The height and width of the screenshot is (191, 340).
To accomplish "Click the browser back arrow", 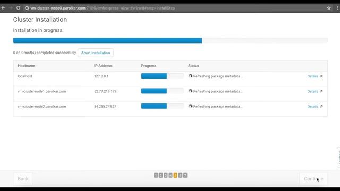I will click(x=3, y=8).
